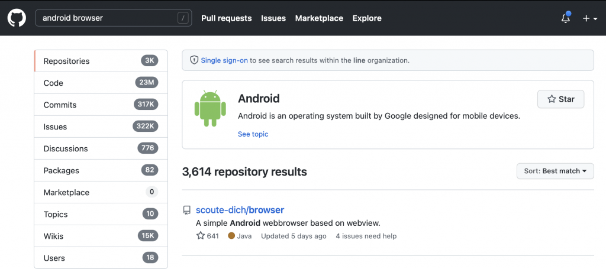This screenshot has width=606, height=269.
Task: Open the GitHub home logo
Action: coord(17,18)
